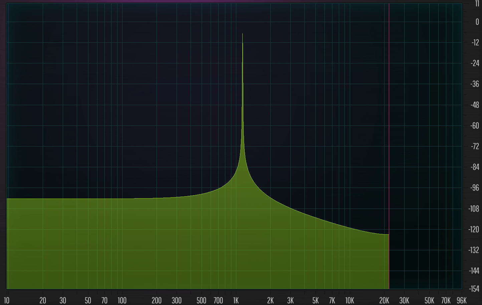Click the 1K frequency axis label
The width and height of the screenshot is (482, 305).
236,300
